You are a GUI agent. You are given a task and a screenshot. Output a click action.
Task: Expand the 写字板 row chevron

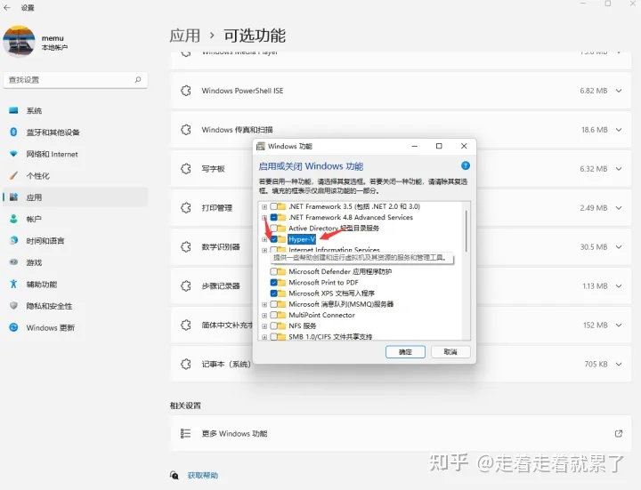(x=619, y=169)
